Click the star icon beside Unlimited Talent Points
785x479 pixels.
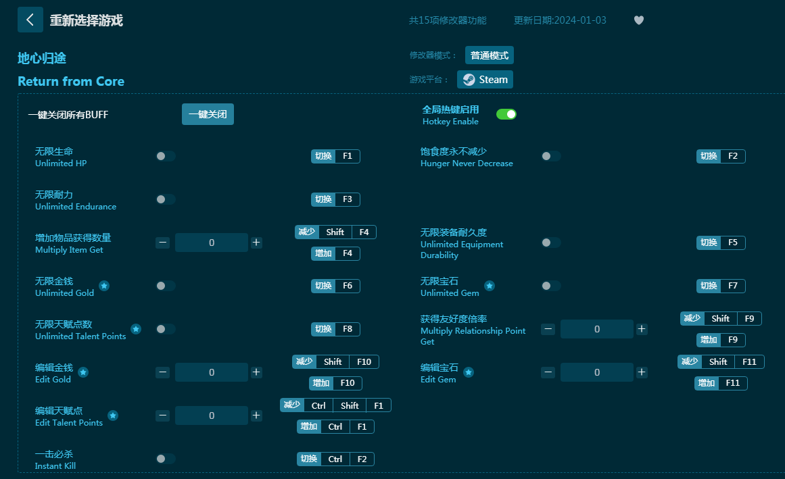(136, 329)
